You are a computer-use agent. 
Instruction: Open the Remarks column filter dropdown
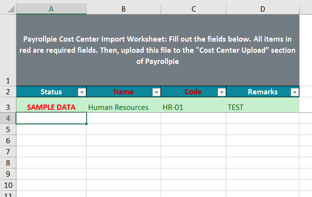click(x=295, y=92)
